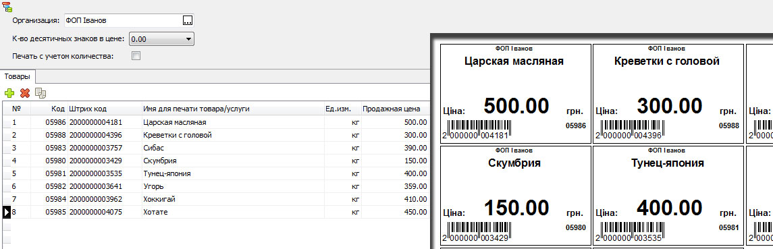Click the Креветки с головой price label title
773x249 pixels.
click(x=668, y=61)
